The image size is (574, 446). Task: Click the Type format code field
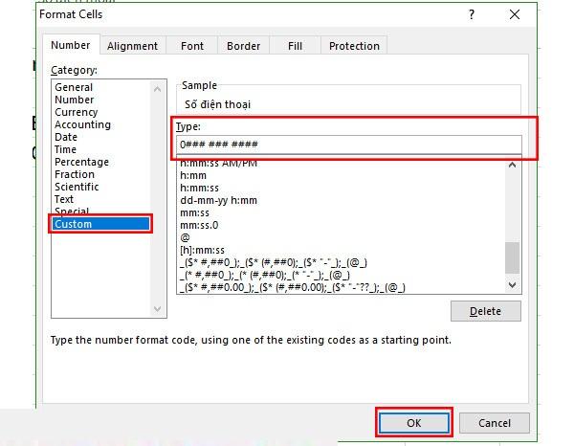[349, 145]
